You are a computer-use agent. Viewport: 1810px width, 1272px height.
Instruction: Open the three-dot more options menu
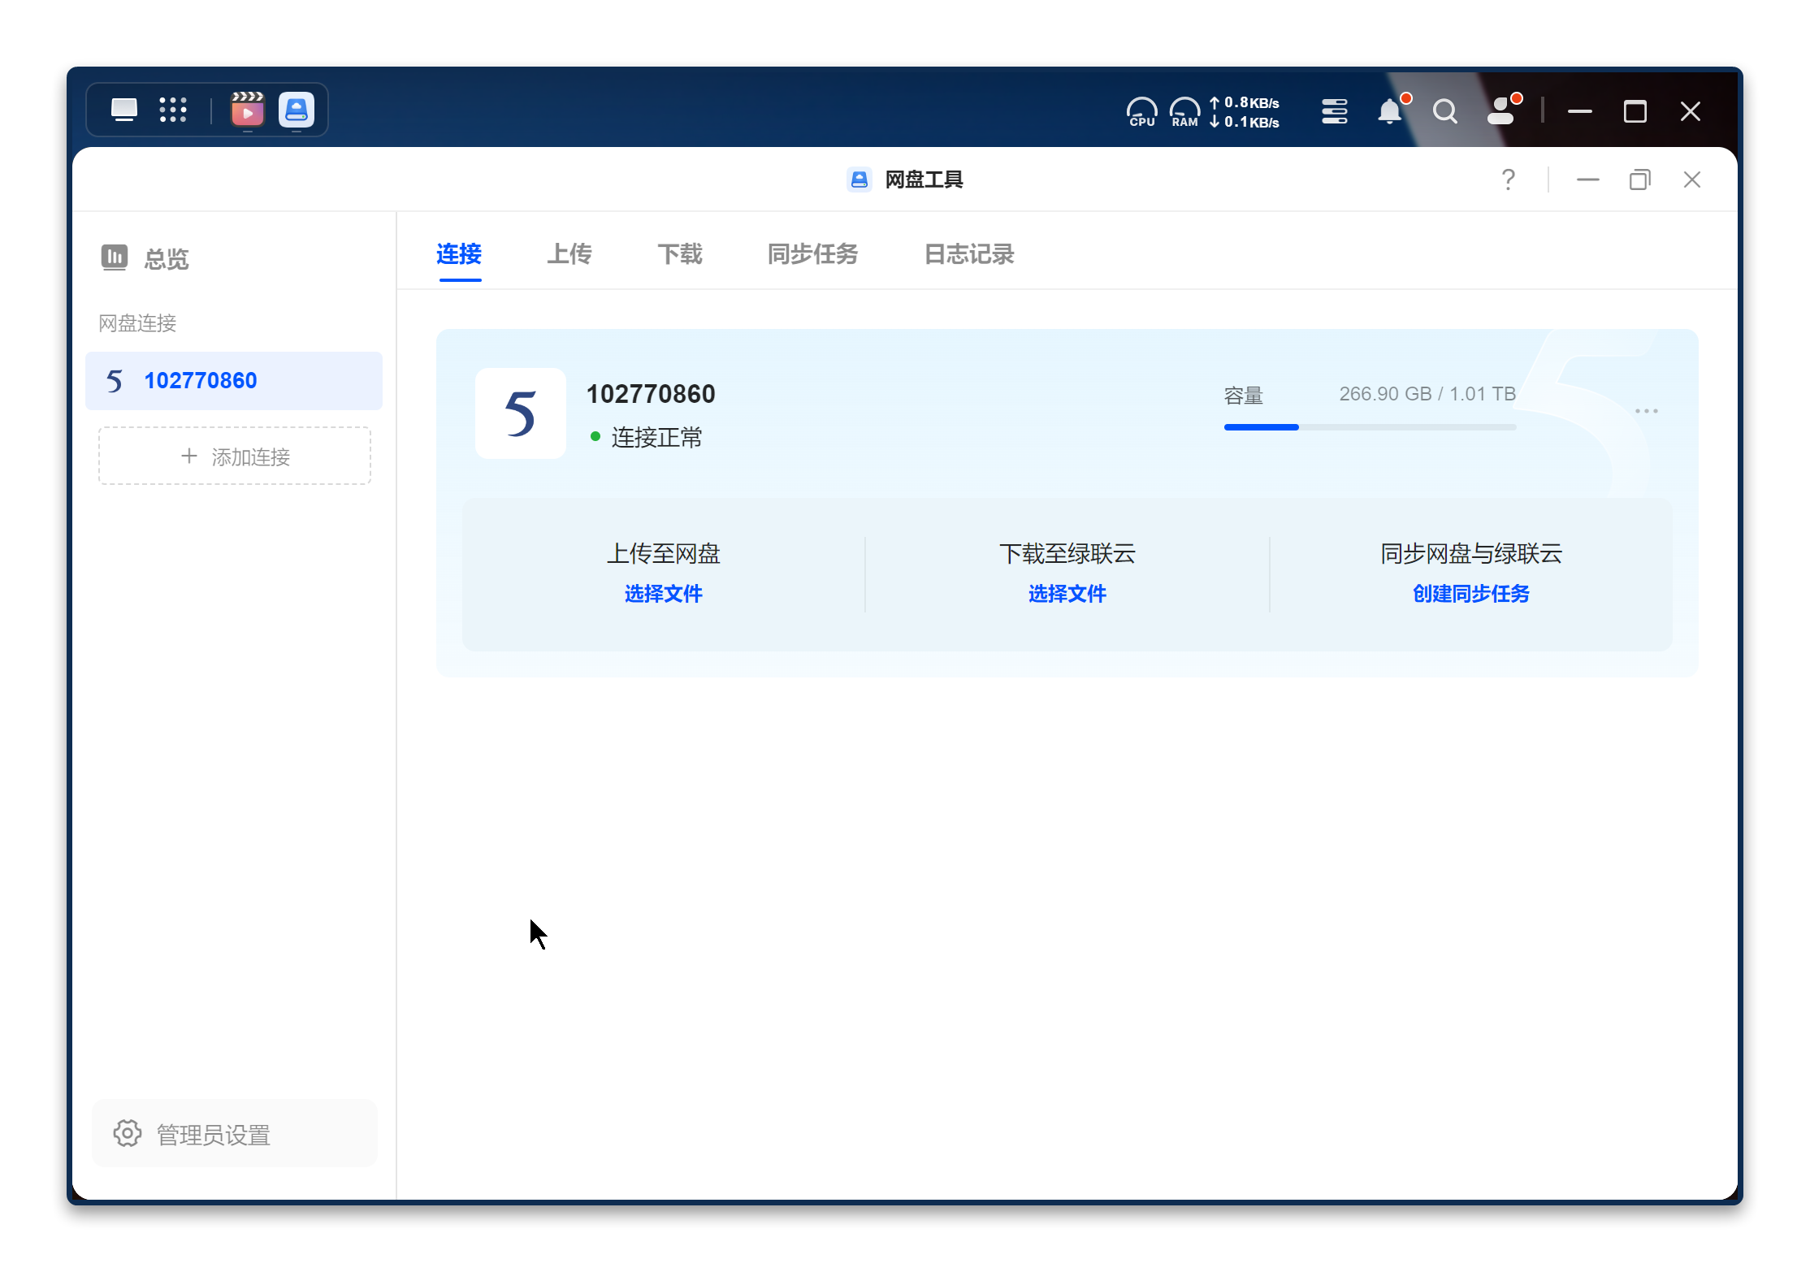click(x=1646, y=411)
